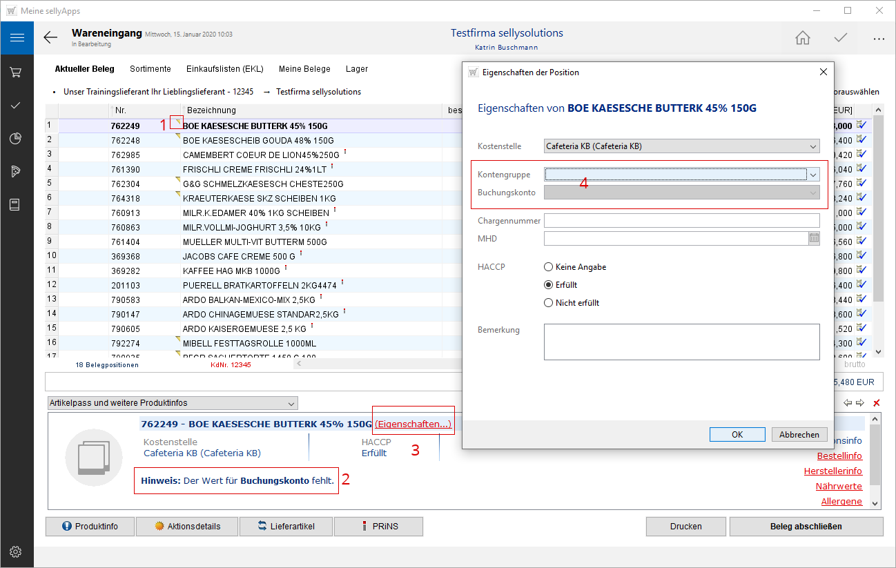Click the red X delete icon
Screen dimensions: 896x568
click(877, 403)
